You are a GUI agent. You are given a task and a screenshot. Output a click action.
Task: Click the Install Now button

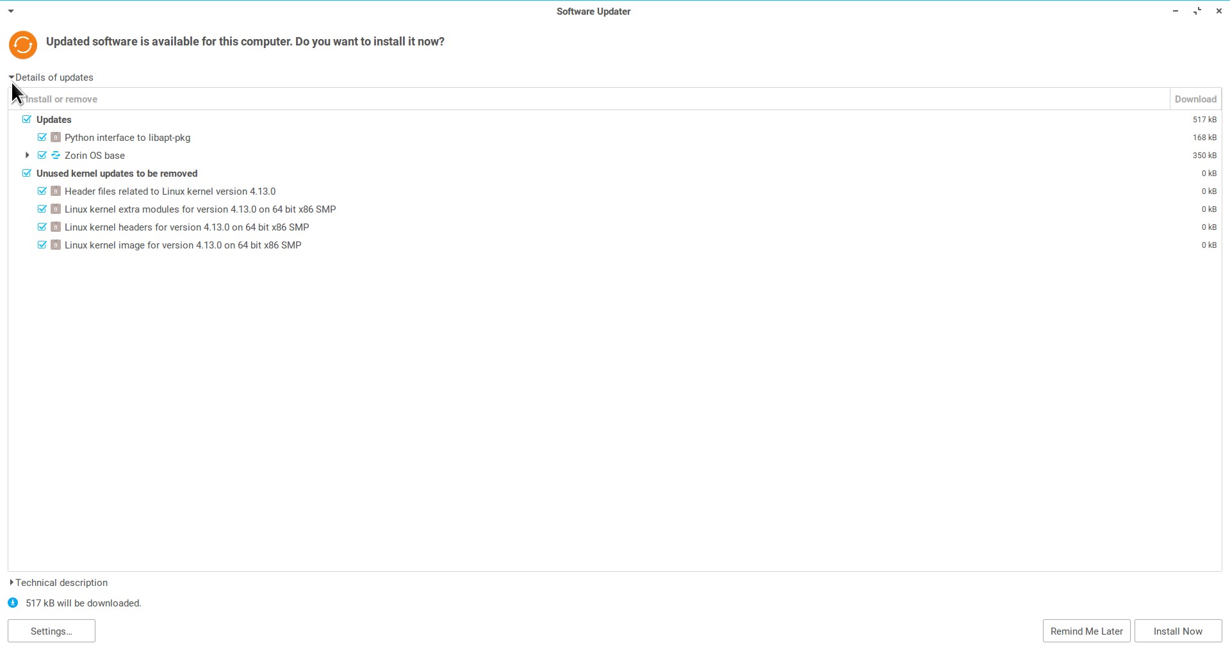point(1177,631)
